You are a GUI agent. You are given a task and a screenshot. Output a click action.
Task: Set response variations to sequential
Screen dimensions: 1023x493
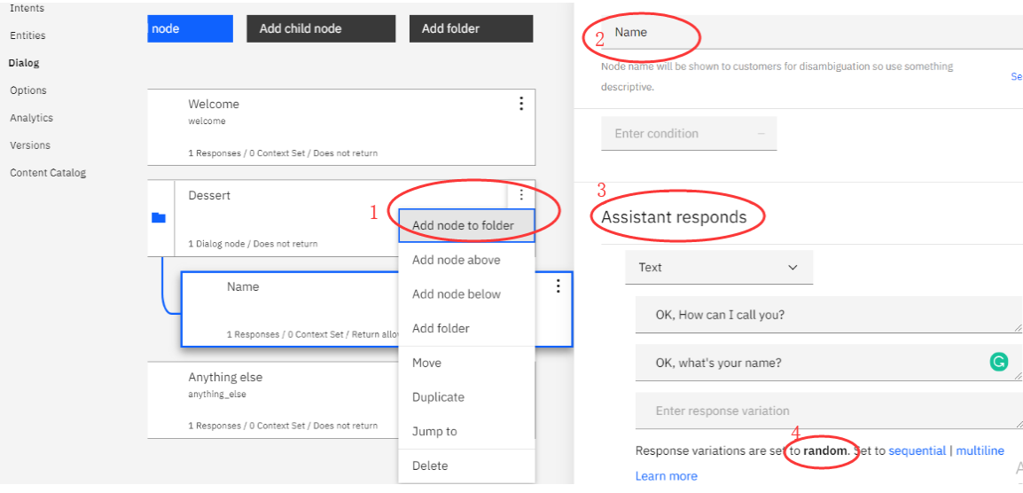(917, 450)
